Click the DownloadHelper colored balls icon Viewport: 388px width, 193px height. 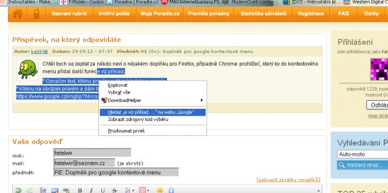(104, 100)
